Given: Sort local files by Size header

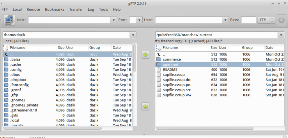Looking at the screenshot, I should [52, 48].
